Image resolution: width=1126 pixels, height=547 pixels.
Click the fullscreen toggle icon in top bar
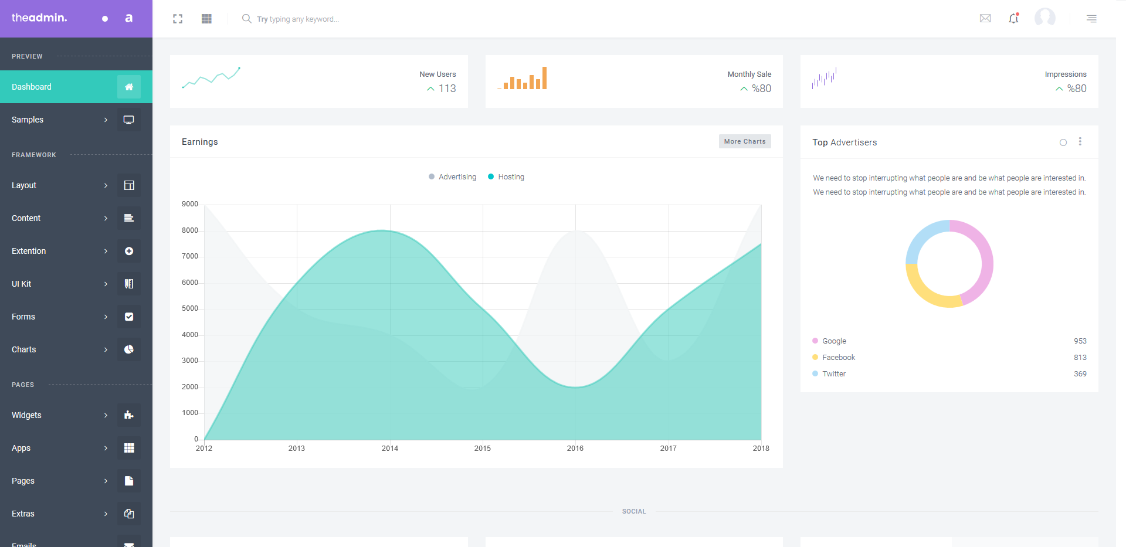pyautogui.click(x=178, y=19)
